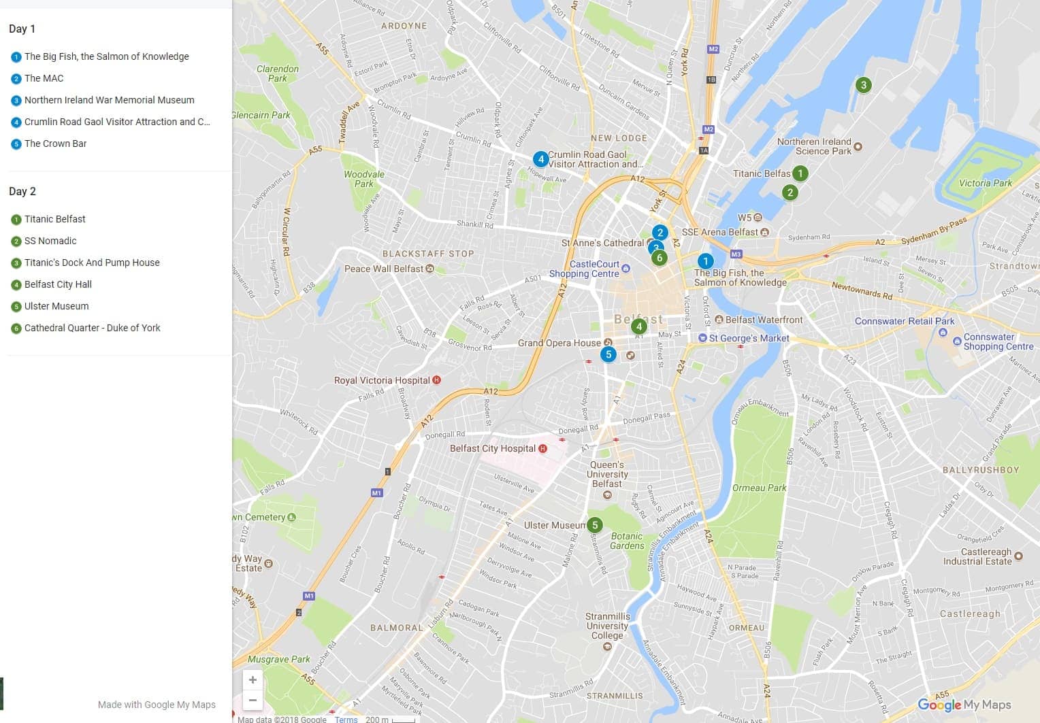This screenshot has width=1040, height=723.
Task: Click the Woodvale Park label on map
Action: point(364,179)
